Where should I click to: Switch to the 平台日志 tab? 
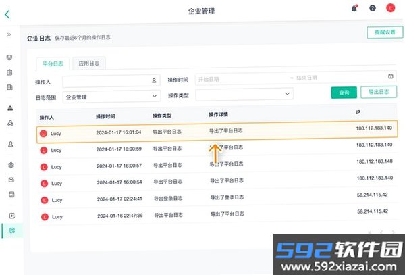53,64
